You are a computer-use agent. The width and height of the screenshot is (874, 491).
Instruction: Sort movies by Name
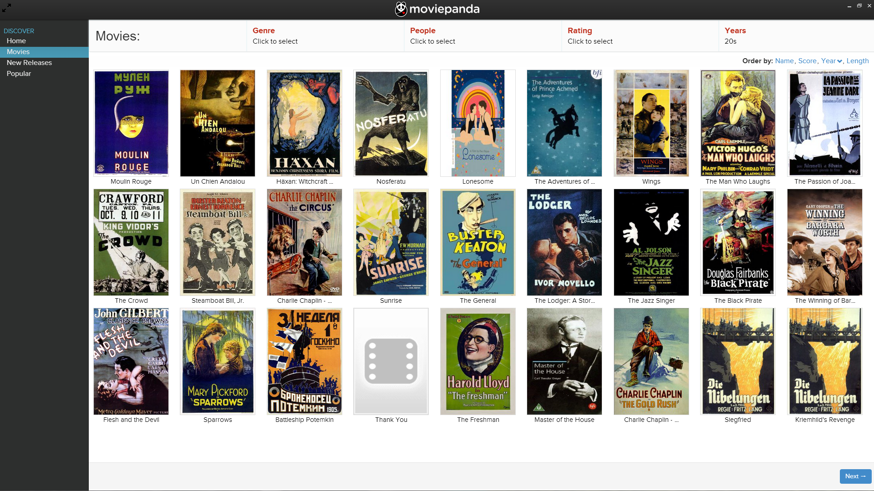[784, 61]
